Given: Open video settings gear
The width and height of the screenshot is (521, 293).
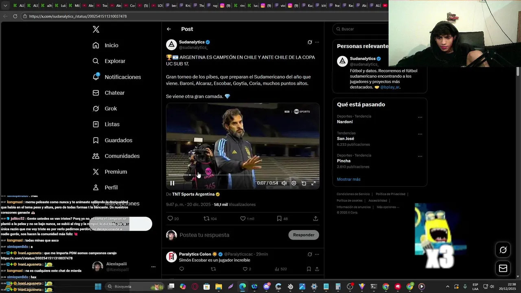Looking at the screenshot, I should click(294, 183).
